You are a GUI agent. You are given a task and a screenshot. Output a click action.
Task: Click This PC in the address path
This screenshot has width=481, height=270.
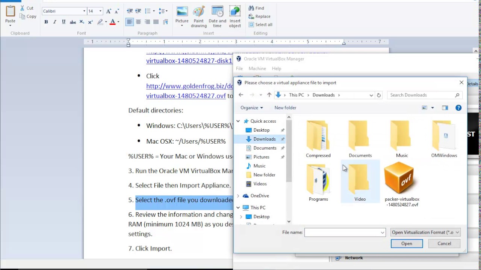coord(296,95)
